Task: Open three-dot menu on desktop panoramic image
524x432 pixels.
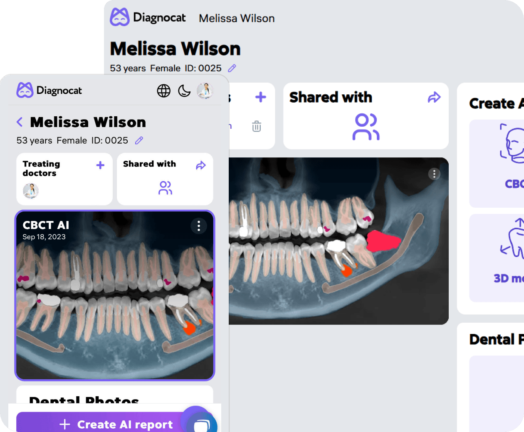Action: coord(434,174)
